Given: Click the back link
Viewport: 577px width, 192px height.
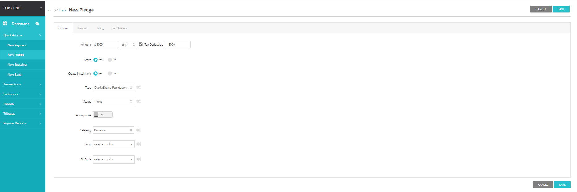Looking at the screenshot, I should (63, 11).
